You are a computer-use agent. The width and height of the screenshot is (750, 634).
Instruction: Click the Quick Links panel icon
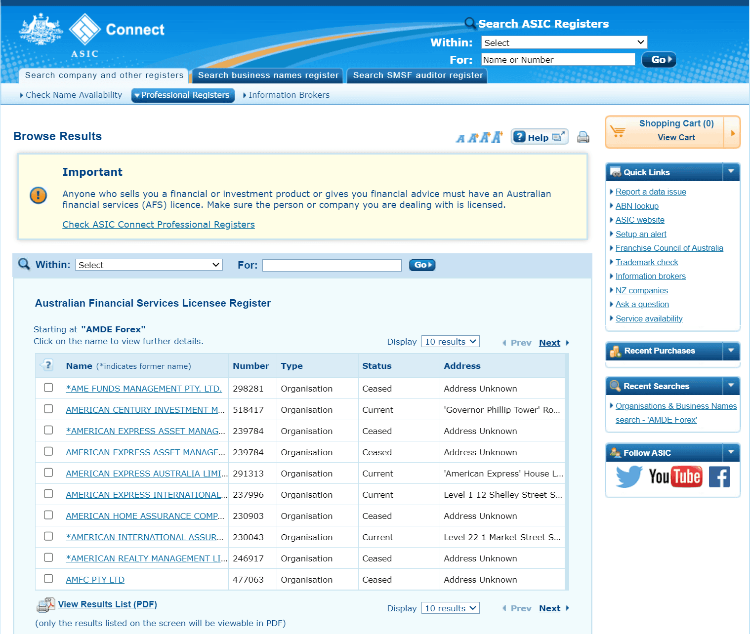[616, 172]
